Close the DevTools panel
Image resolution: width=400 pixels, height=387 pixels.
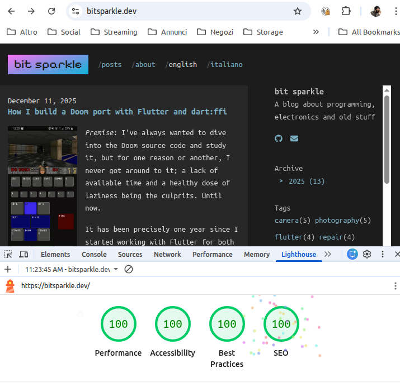pos(397,254)
